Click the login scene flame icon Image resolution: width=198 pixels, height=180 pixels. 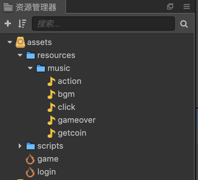pos(30,172)
